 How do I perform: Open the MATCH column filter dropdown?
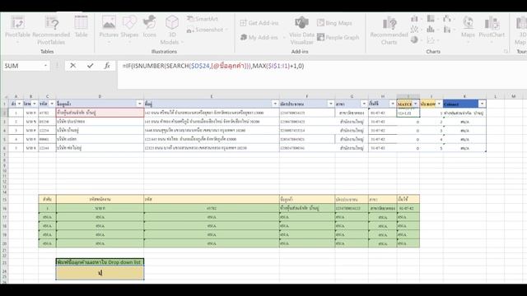415,104
